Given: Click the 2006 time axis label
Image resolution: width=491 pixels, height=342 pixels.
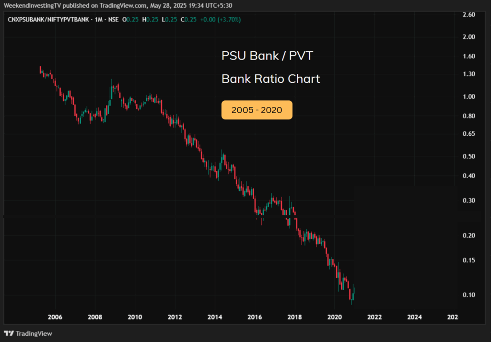Looking at the screenshot, I should [x=55, y=317].
